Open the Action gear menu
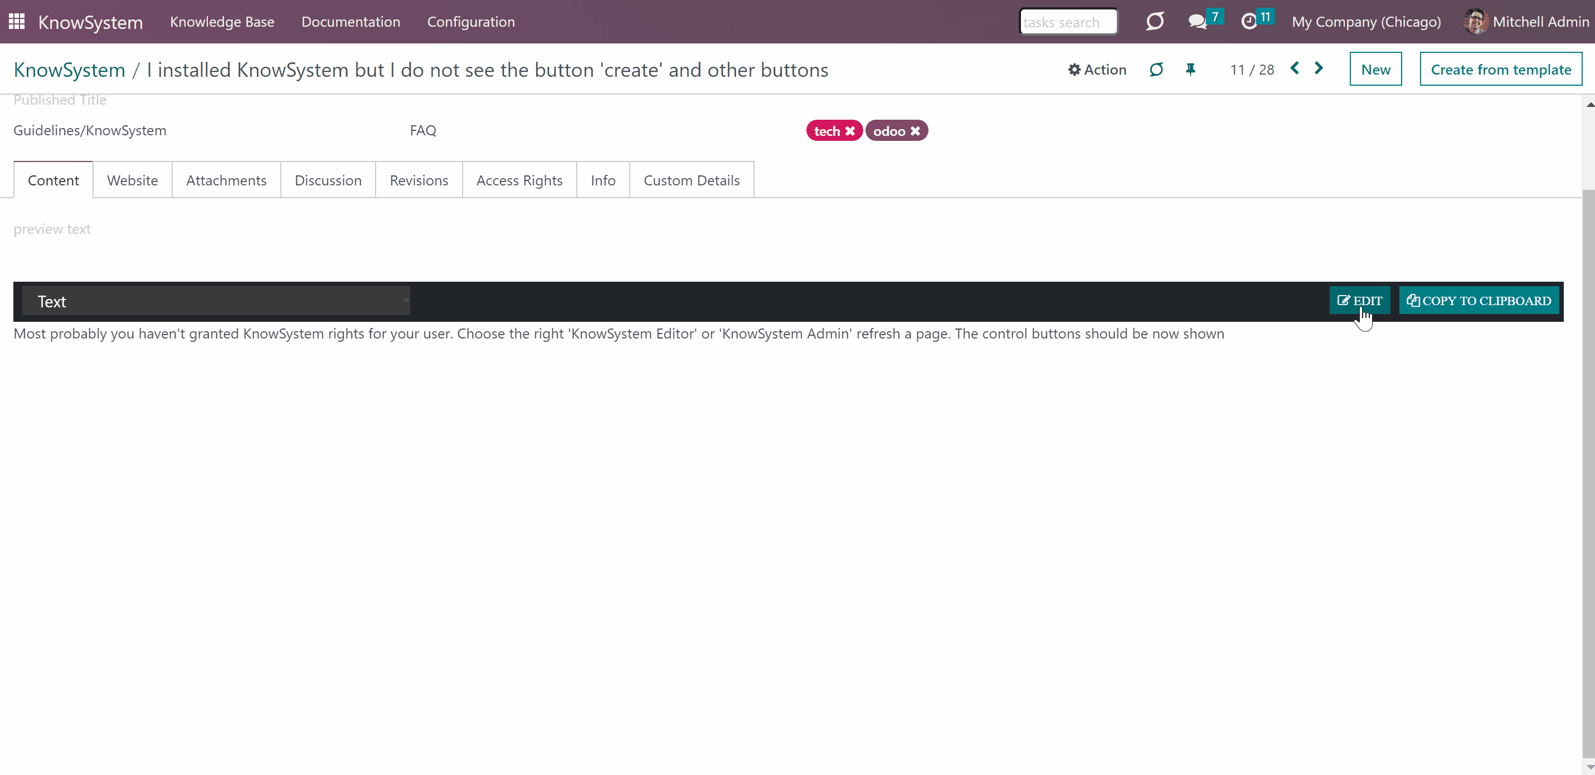Screen dimensions: 1595x775 (1097, 69)
